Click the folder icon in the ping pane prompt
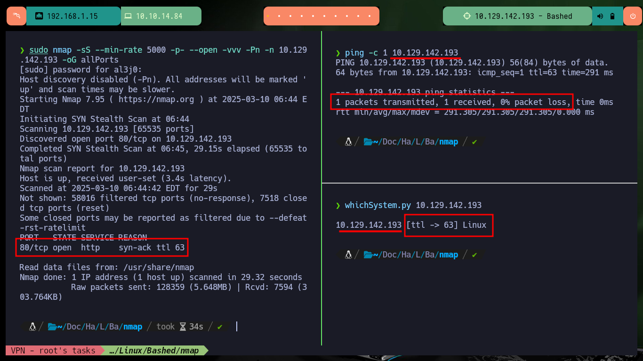 [x=368, y=141]
